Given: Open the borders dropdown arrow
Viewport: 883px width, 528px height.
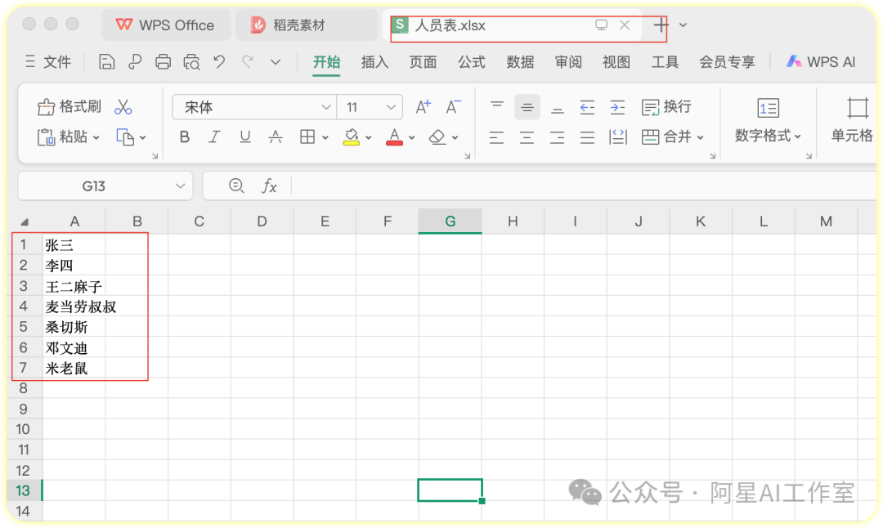Looking at the screenshot, I should (325, 137).
